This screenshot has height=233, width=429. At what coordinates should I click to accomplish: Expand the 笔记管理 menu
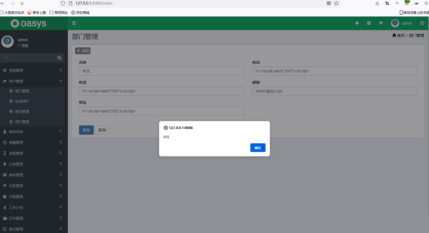coord(32,229)
